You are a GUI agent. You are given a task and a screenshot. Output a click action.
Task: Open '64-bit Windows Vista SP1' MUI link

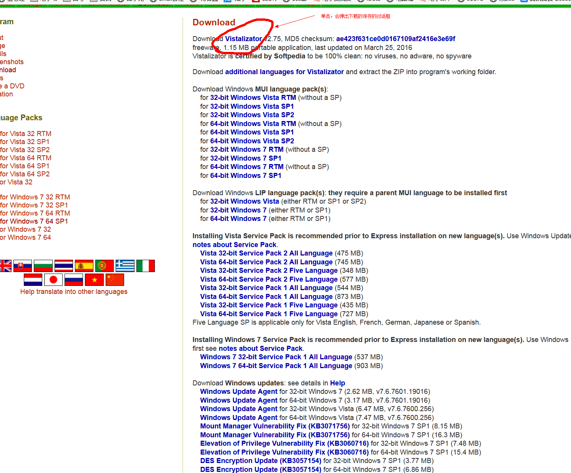pyautogui.click(x=252, y=132)
